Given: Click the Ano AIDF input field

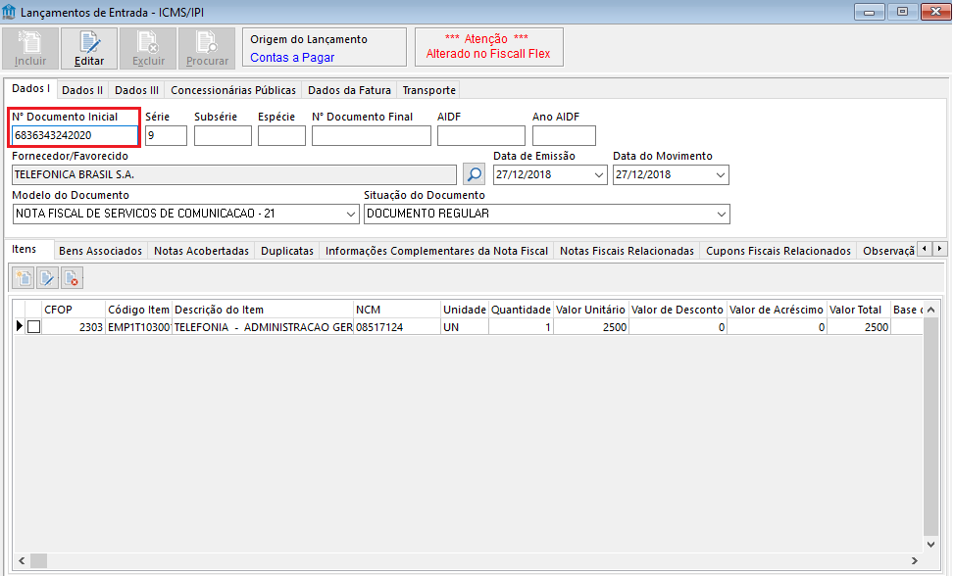Looking at the screenshot, I should pos(564,135).
